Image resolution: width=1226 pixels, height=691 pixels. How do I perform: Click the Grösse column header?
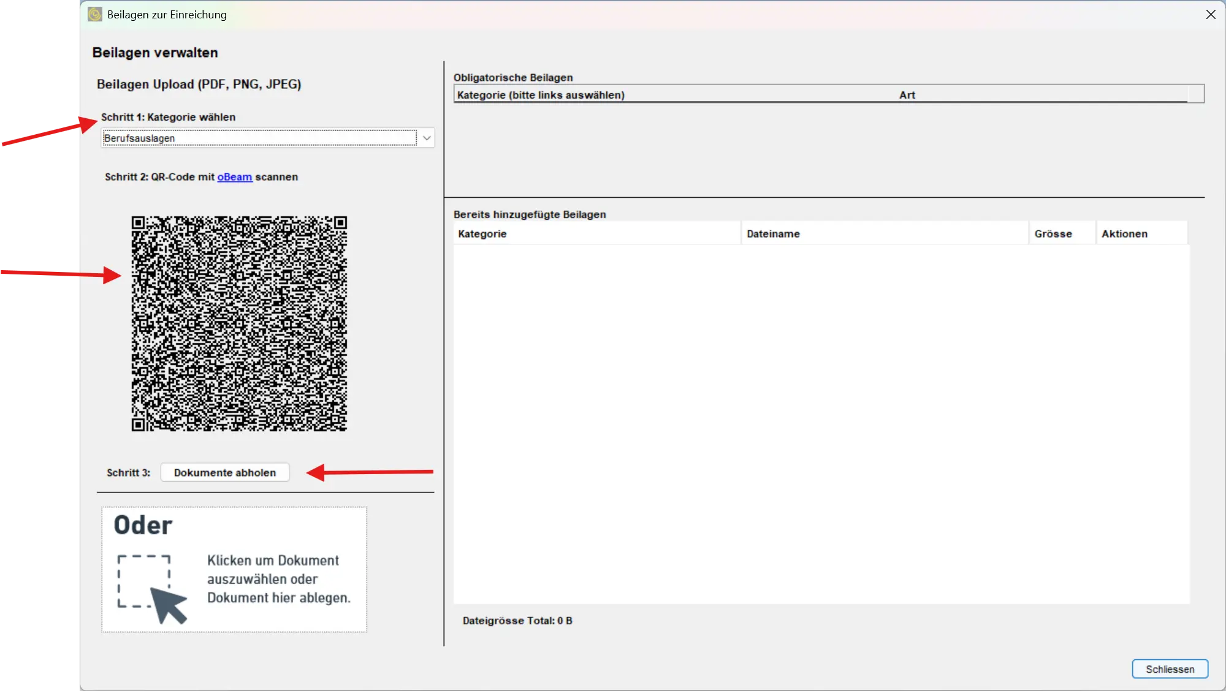click(1053, 233)
